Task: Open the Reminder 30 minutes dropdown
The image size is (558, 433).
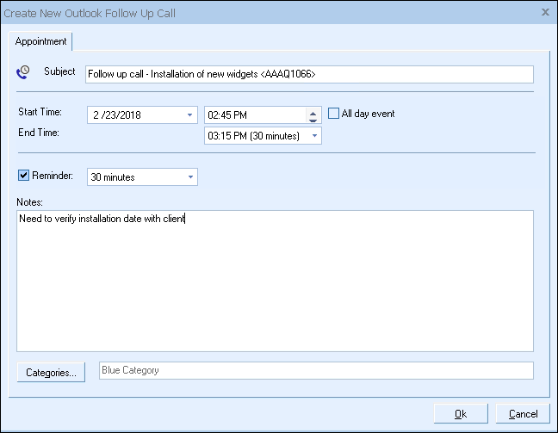Action: (x=189, y=177)
